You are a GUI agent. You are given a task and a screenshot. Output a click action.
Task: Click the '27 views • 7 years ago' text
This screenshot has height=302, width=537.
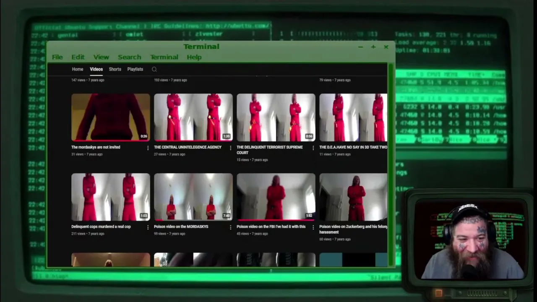pos(169,154)
